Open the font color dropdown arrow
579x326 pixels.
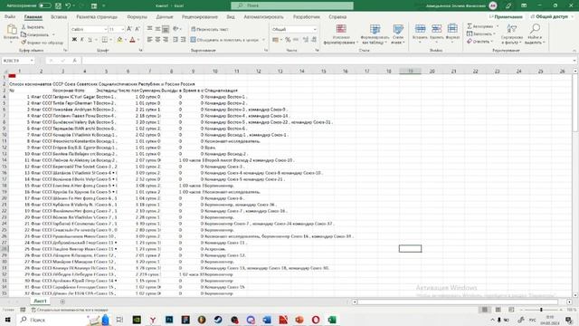(138, 40)
